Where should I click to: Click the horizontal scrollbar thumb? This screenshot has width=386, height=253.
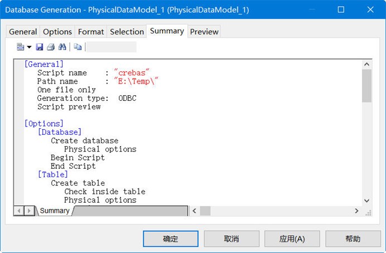pyautogui.click(x=205, y=211)
